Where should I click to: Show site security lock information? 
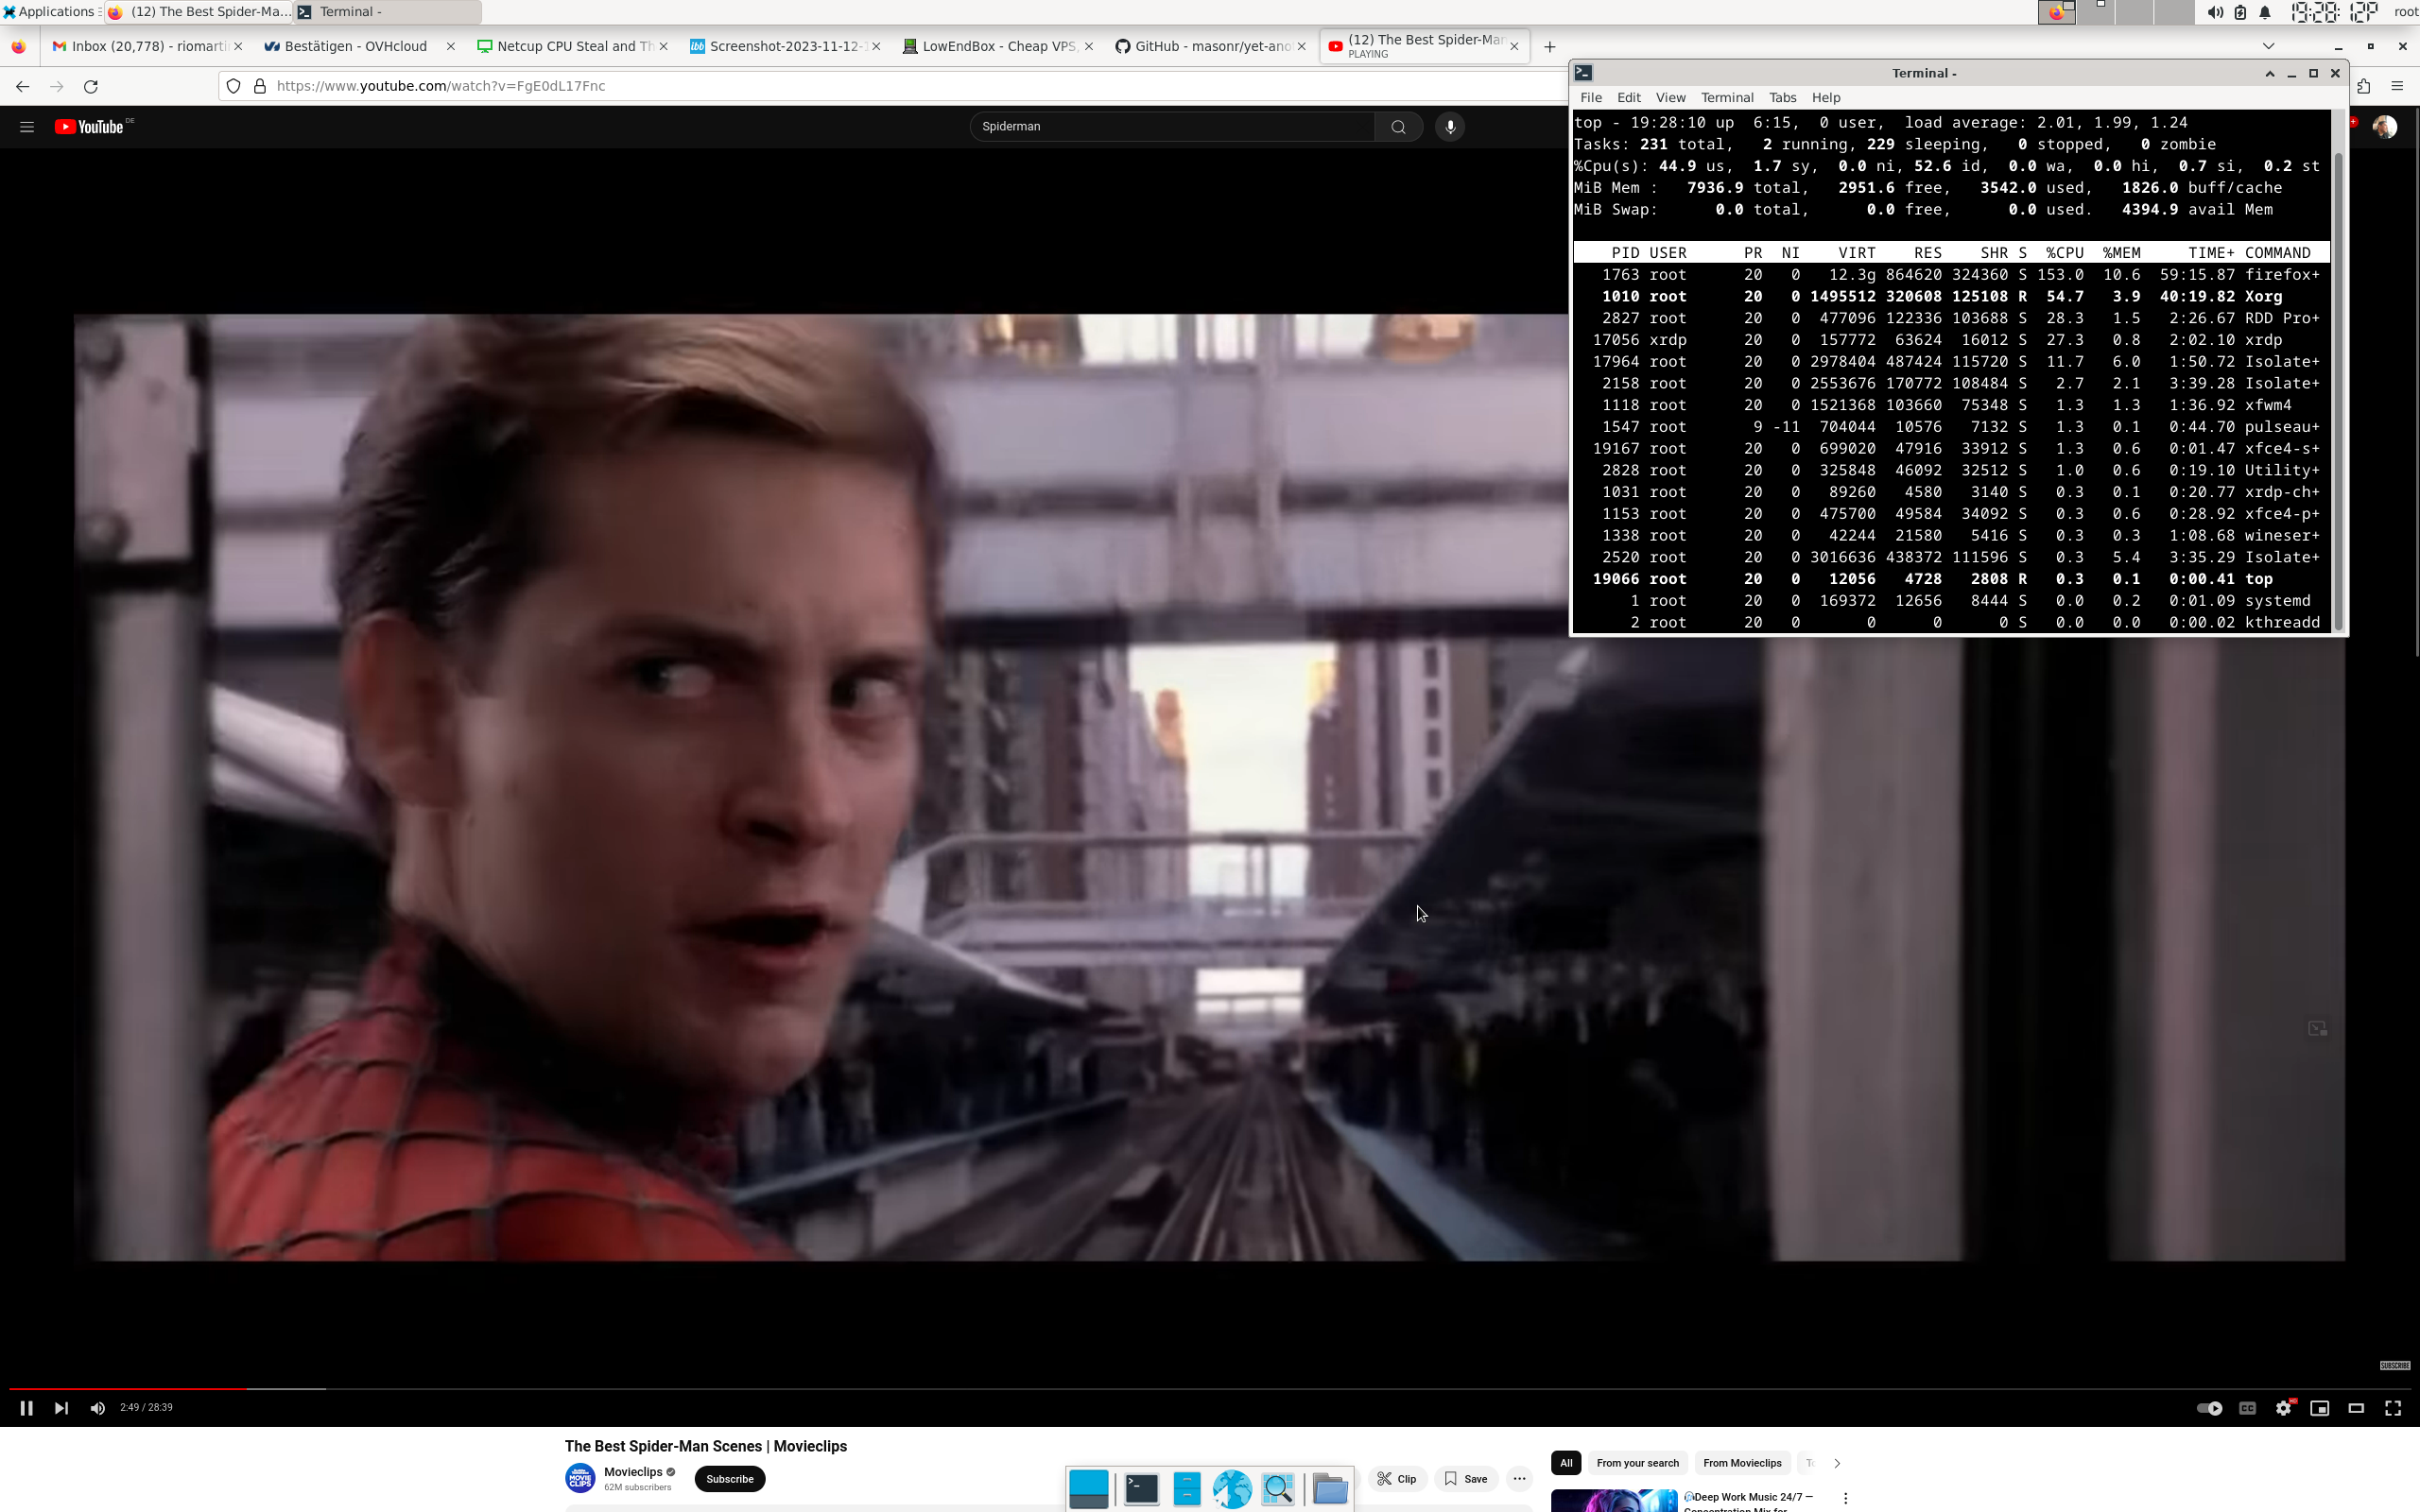pyautogui.click(x=260, y=86)
